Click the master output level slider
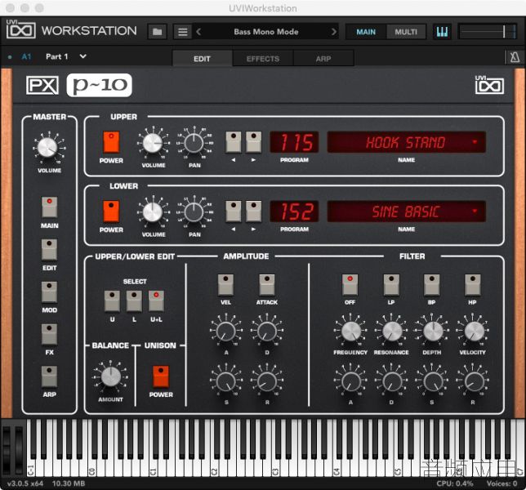The image size is (526, 490). (488, 32)
